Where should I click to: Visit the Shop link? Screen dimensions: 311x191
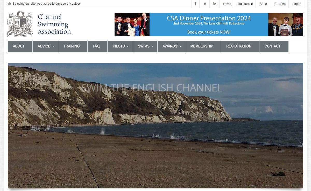pos(263,4)
